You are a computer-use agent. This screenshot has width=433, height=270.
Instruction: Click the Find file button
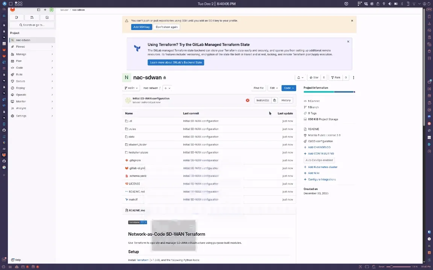pos(259,88)
